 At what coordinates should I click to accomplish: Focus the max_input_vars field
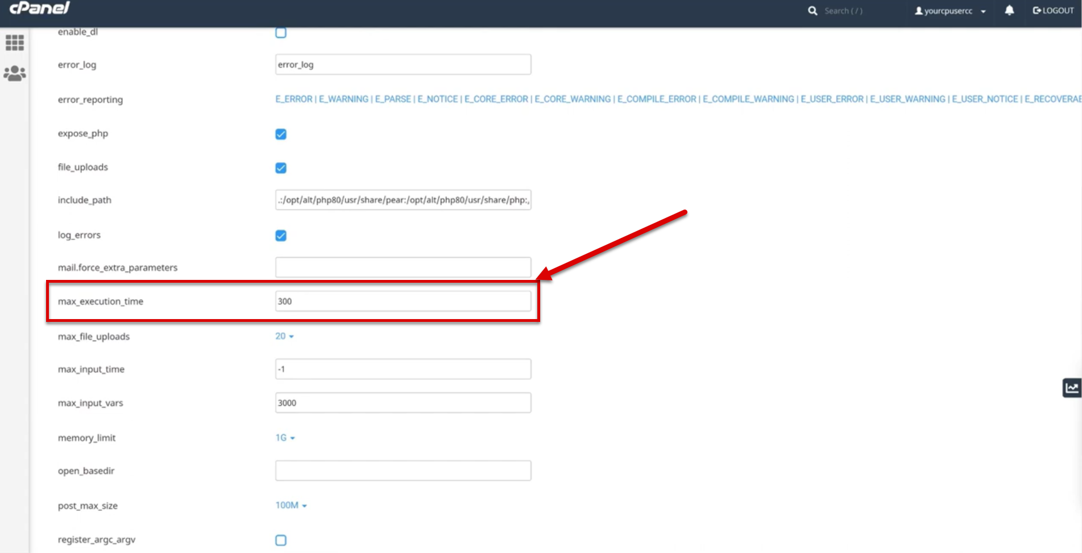point(403,403)
